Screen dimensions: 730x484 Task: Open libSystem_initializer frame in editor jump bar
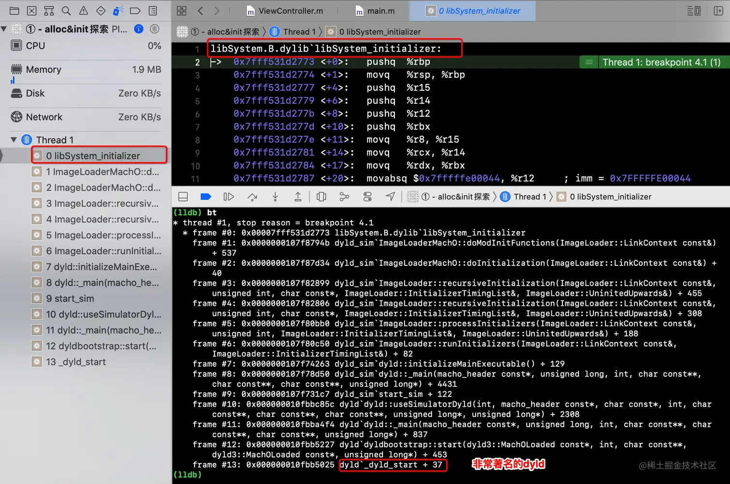[374, 32]
